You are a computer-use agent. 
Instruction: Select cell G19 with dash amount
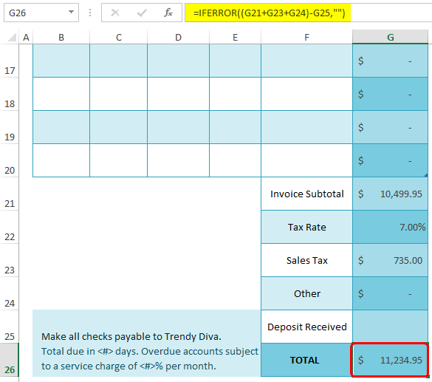(390, 127)
